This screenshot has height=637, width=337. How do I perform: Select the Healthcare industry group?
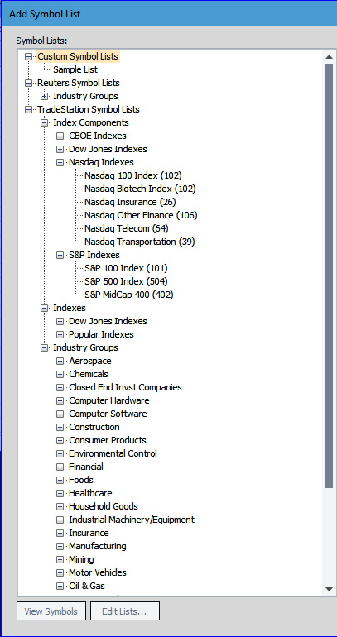point(90,493)
